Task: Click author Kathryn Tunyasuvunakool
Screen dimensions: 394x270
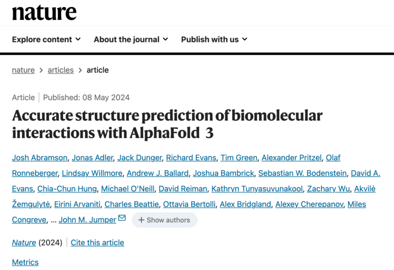Action: click(x=257, y=189)
